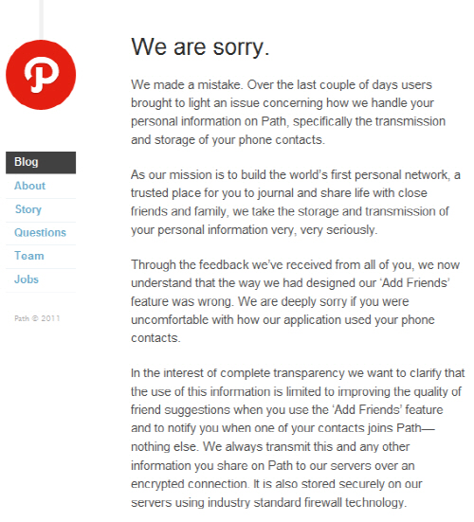Click the gray vertical line above logo
474x522 pixels.
pyautogui.click(x=42, y=19)
